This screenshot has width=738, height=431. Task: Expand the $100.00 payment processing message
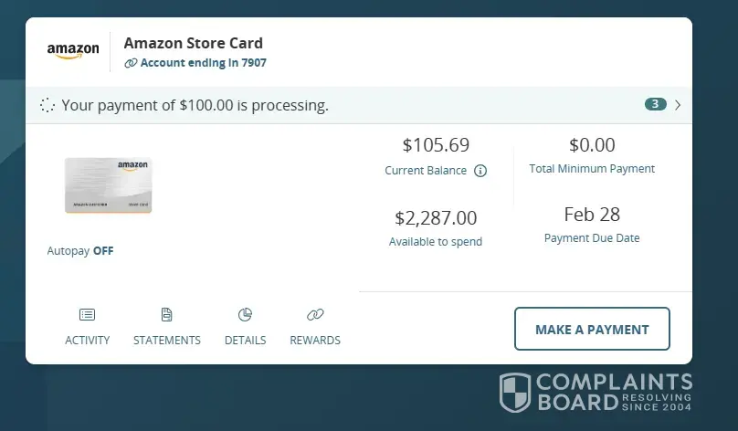click(x=195, y=105)
